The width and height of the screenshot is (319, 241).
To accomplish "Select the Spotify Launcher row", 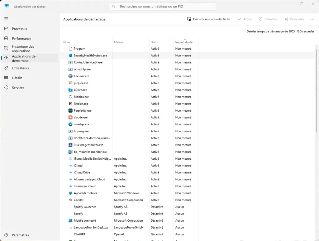I will pyautogui.click(x=187, y=207).
